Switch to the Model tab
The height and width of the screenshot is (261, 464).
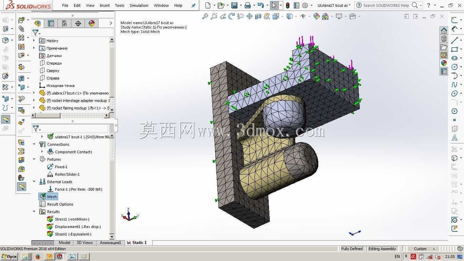(65, 243)
